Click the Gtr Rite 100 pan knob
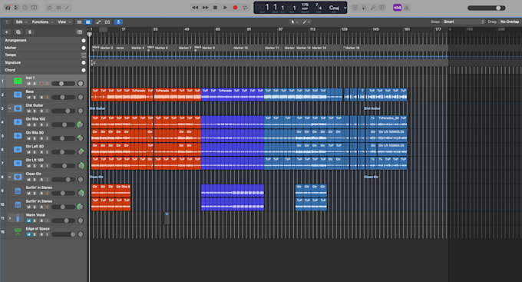Screen dimensions: 522x282 point(81,124)
